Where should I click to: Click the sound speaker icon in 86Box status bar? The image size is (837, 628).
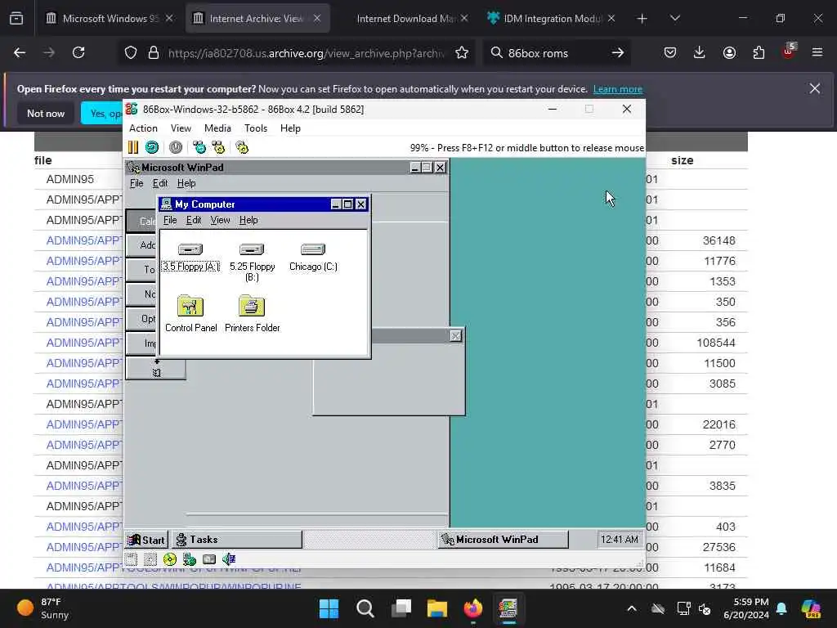229,559
